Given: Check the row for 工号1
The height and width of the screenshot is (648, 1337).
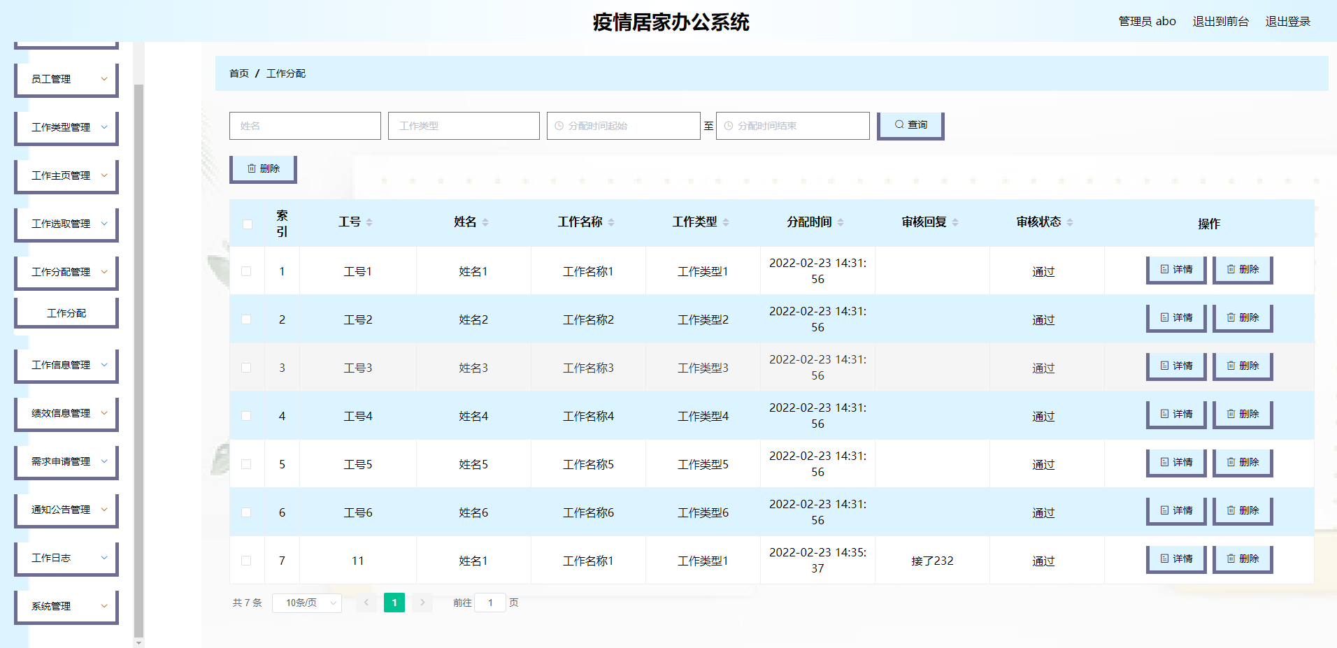Looking at the screenshot, I should pyautogui.click(x=246, y=271).
